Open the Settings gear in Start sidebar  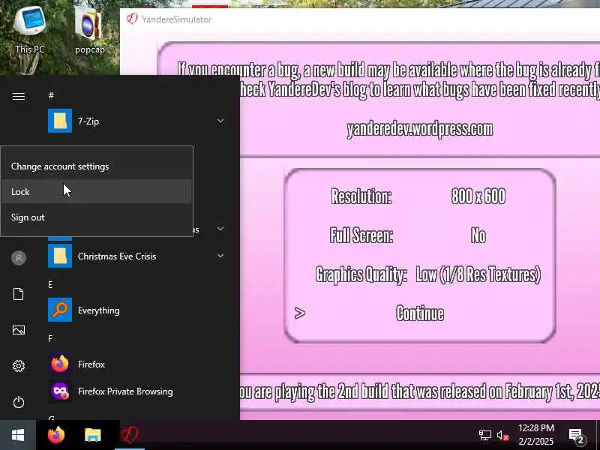click(19, 366)
